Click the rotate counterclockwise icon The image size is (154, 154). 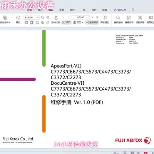click(43, 23)
